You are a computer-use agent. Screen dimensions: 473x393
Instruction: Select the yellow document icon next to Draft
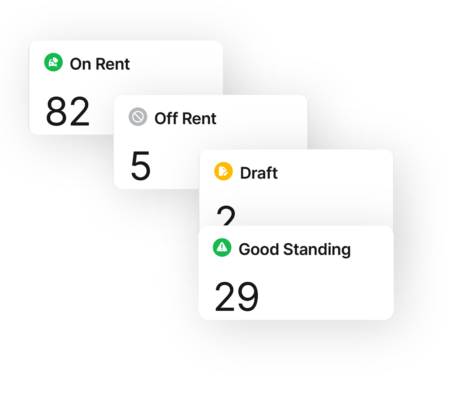[223, 172]
